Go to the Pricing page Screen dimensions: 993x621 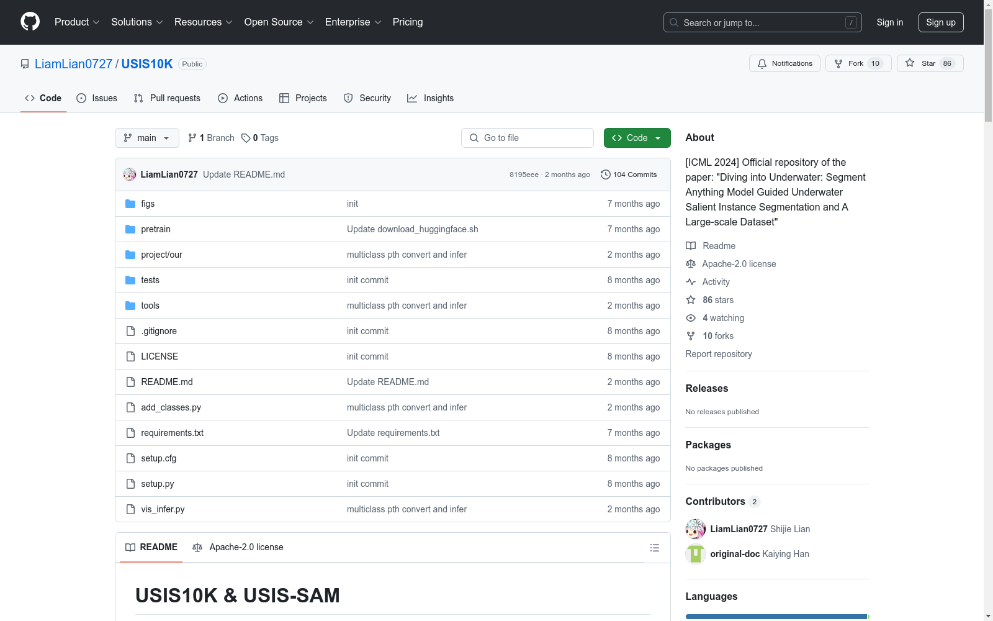(x=408, y=22)
